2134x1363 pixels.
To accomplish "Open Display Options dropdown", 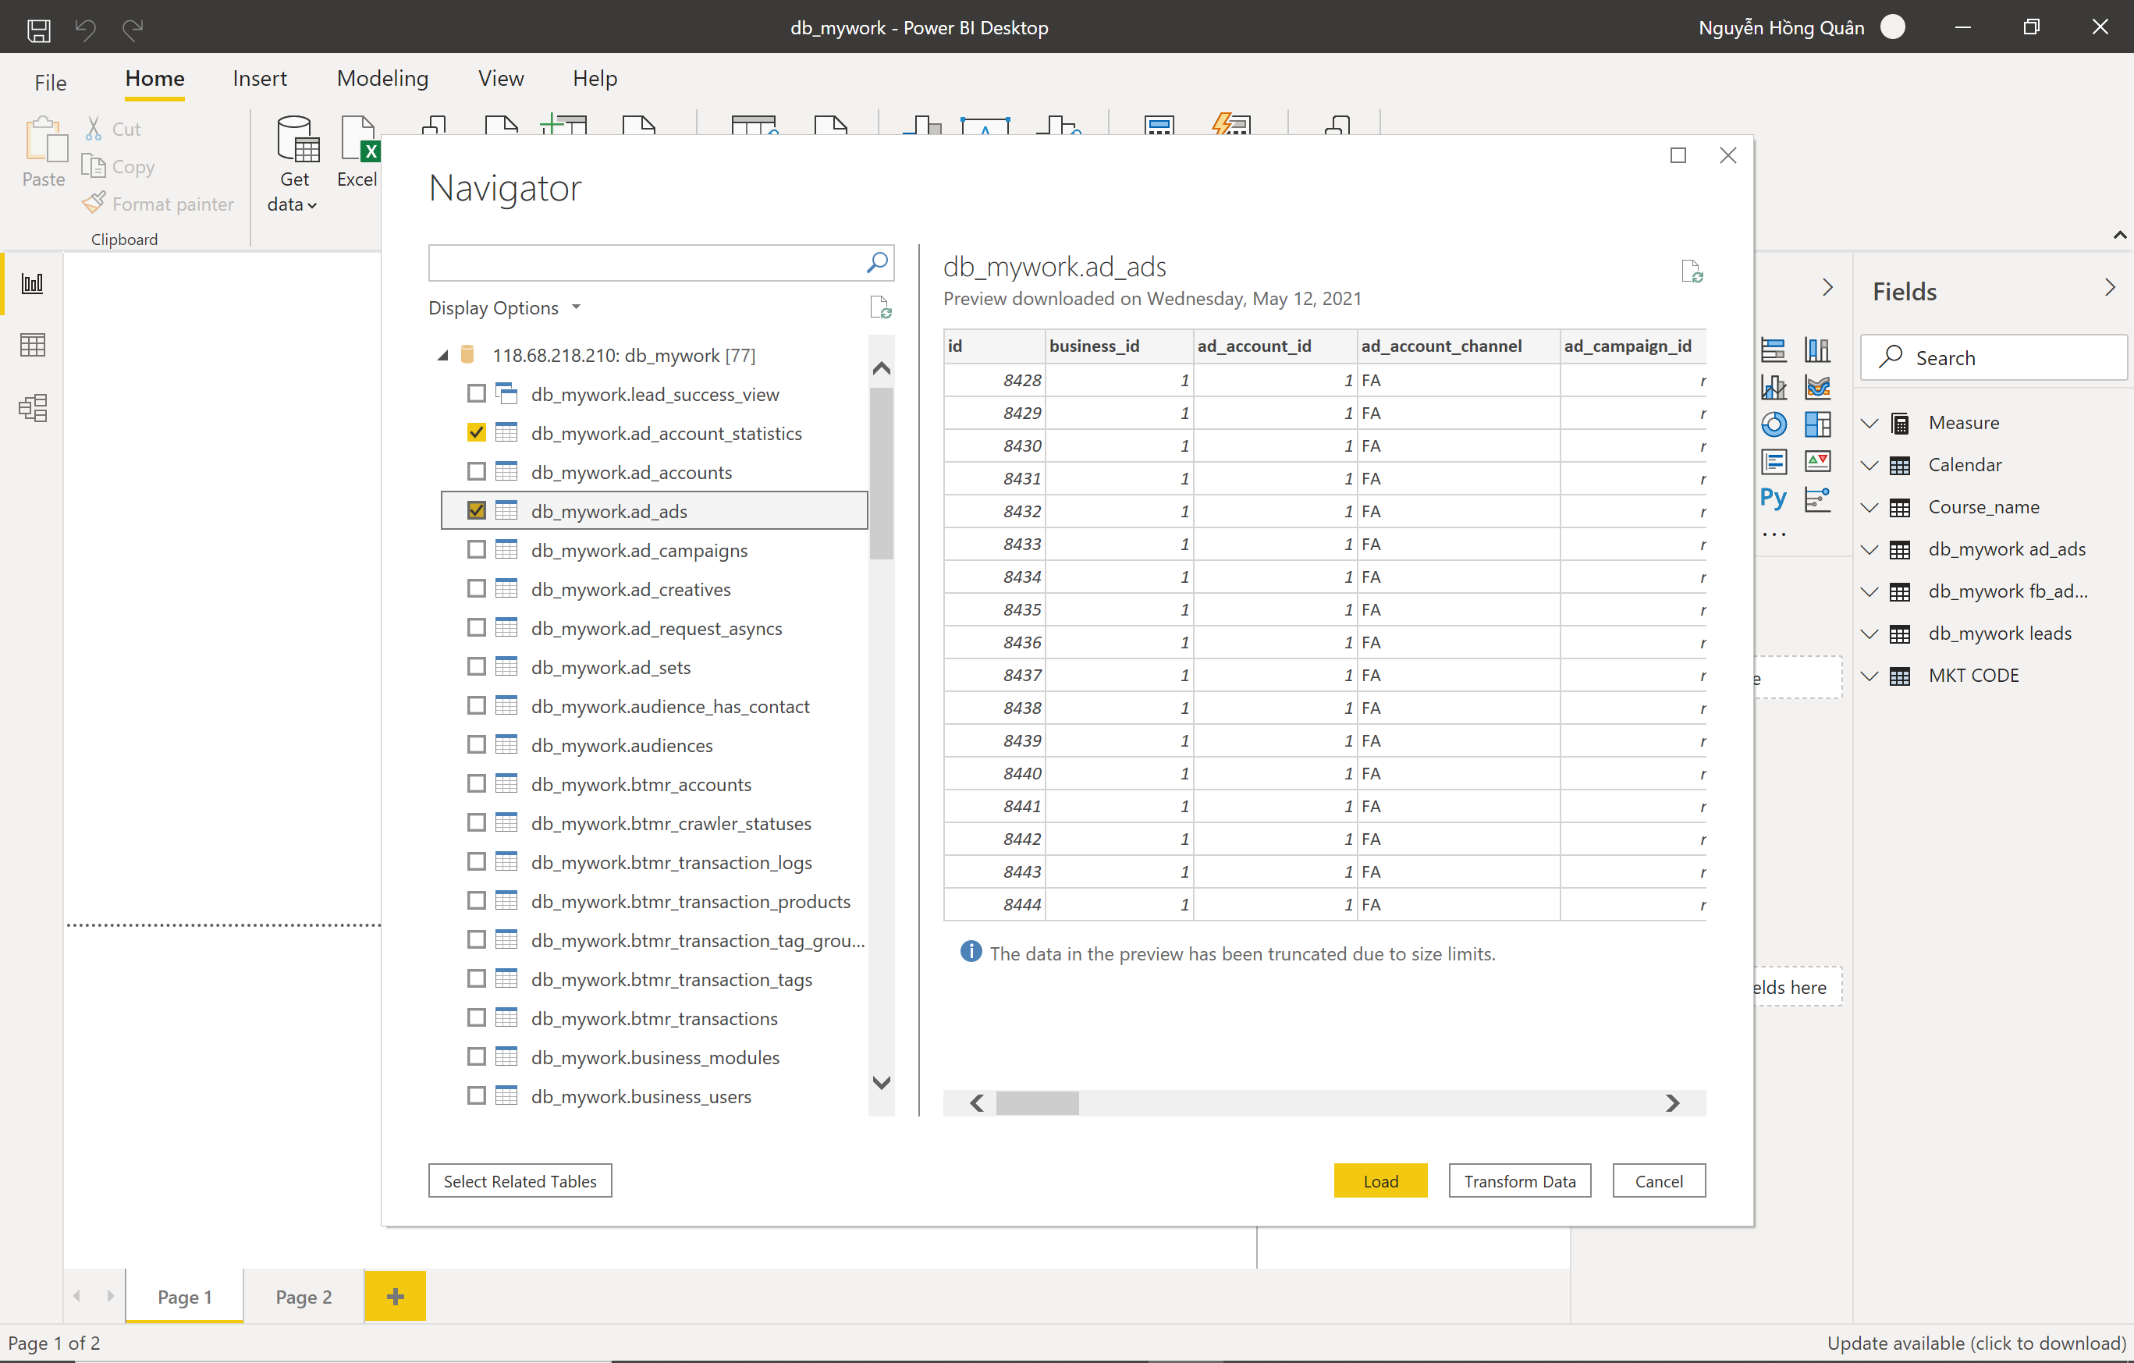I will [x=505, y=307].
